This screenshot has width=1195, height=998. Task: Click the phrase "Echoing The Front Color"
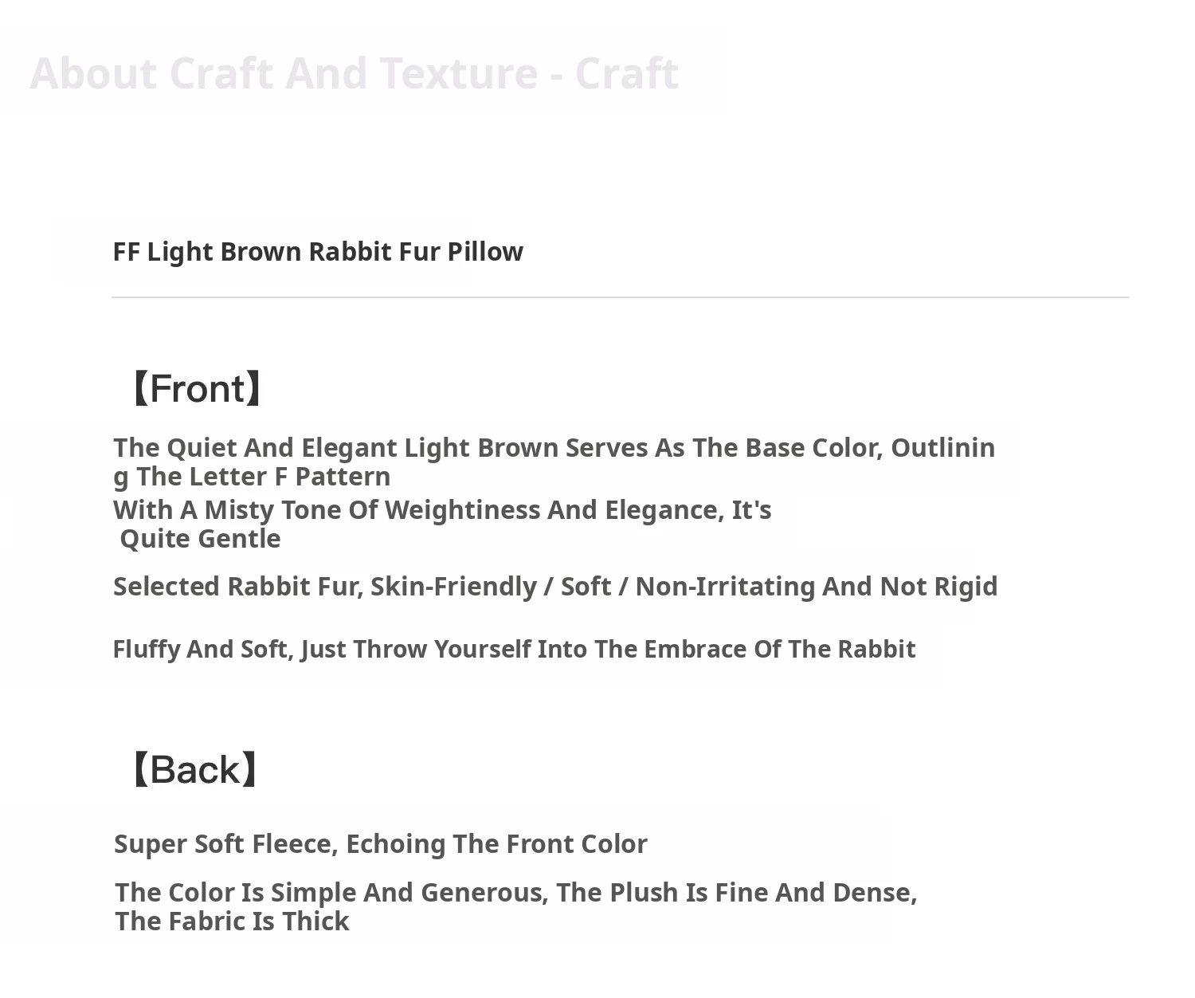pyautogui.click(x=496, y=844)
